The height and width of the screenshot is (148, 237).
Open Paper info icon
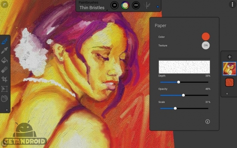tap(208, 121)
